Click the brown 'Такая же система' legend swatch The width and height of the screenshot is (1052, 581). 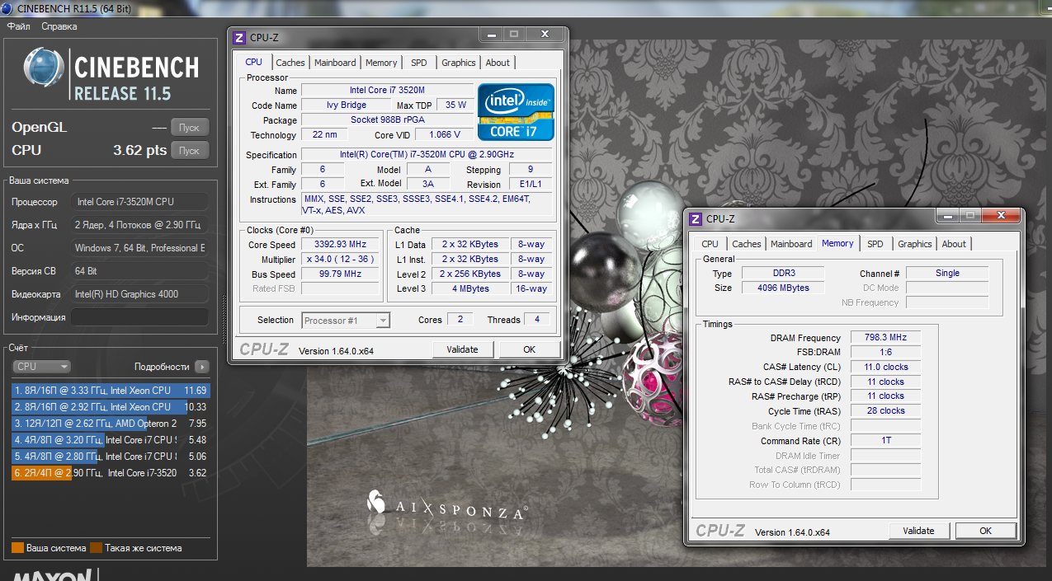click(96, 547)
